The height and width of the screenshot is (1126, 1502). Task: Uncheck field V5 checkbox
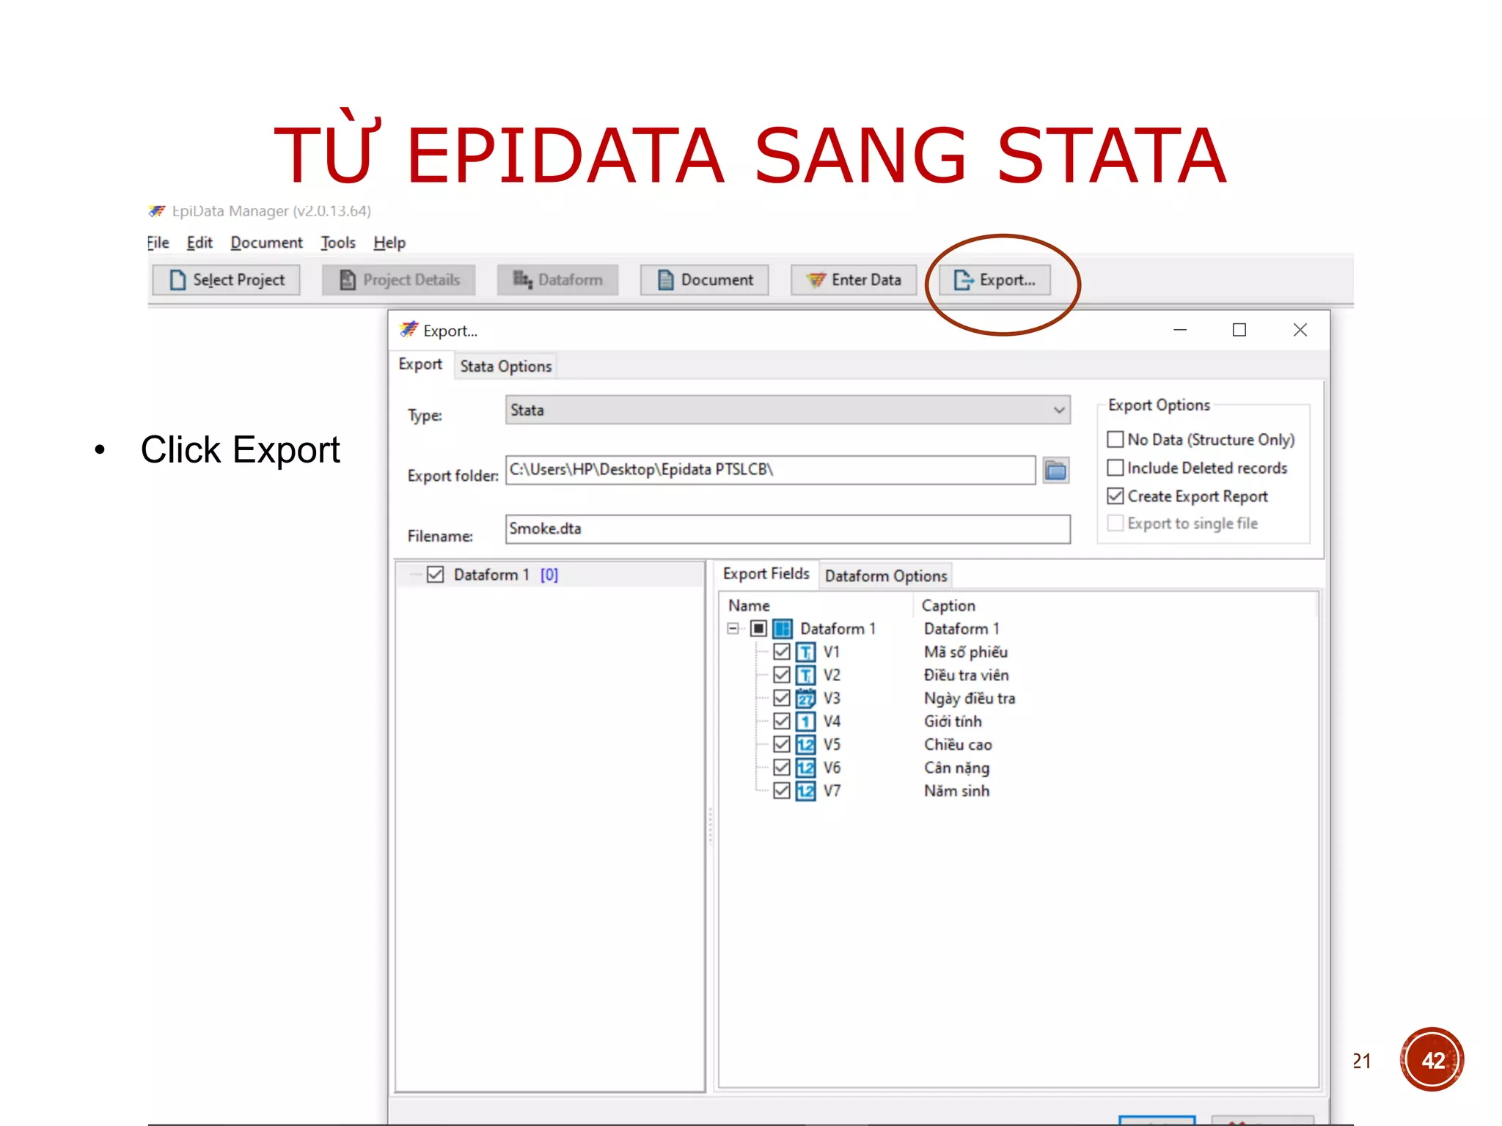click(782, 745)
